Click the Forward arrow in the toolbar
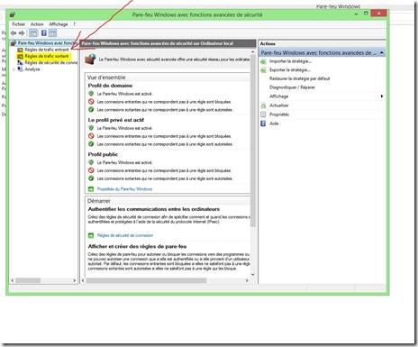 point(22,33)
